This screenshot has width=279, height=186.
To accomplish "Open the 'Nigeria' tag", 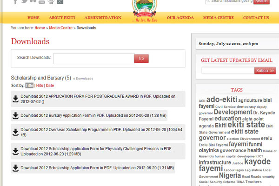I will pyautogui.click(x=230, y=175).
